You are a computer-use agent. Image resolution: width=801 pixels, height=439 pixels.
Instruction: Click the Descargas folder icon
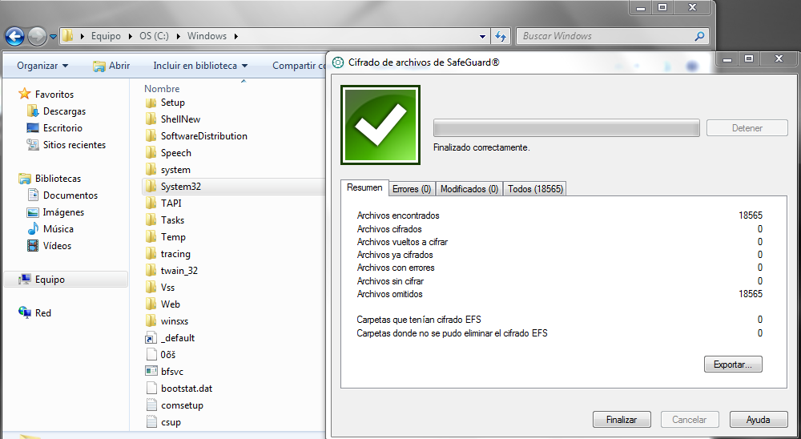click(x=32, y=111)
